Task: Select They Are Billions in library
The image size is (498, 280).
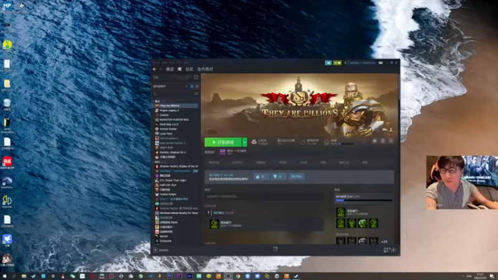Action: (176, 106)
